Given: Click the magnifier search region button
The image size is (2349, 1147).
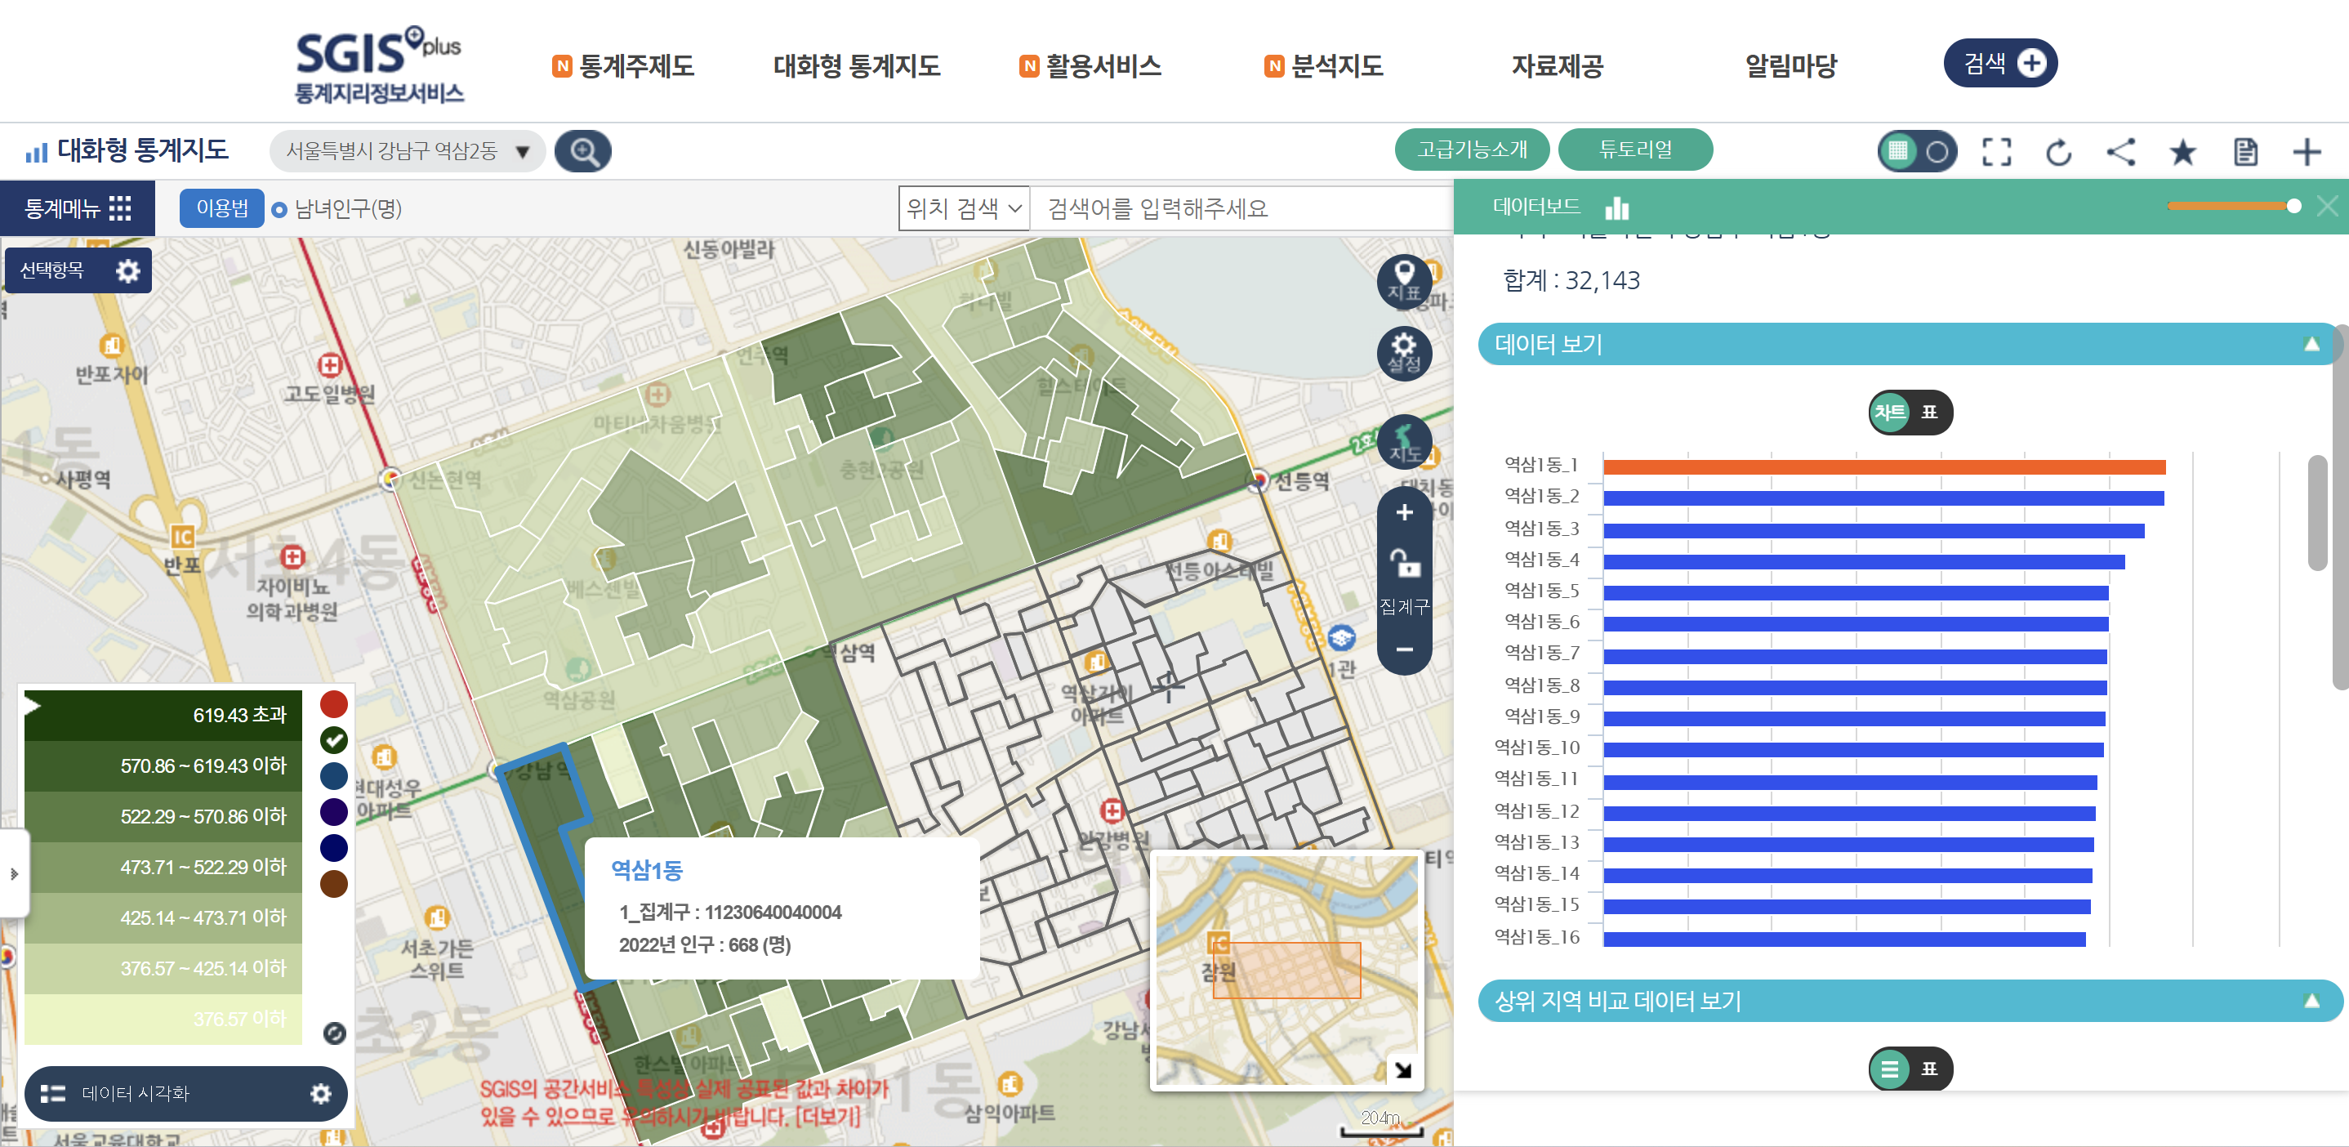Looking at the screenshot, I should (582, 151).
